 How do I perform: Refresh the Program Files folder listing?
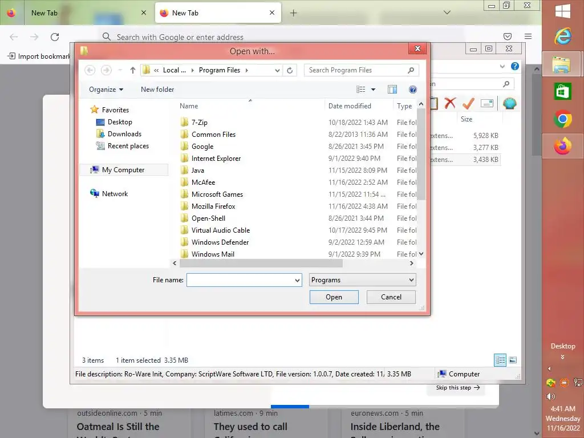click(x=290, y=70)
